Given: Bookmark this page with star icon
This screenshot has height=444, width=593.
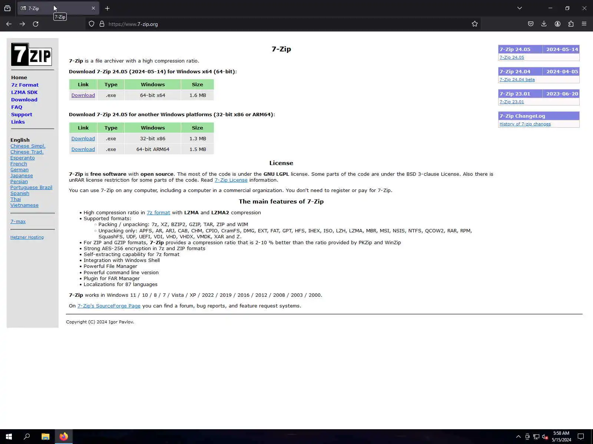Looking at the screenshot, I should [475, 24].
